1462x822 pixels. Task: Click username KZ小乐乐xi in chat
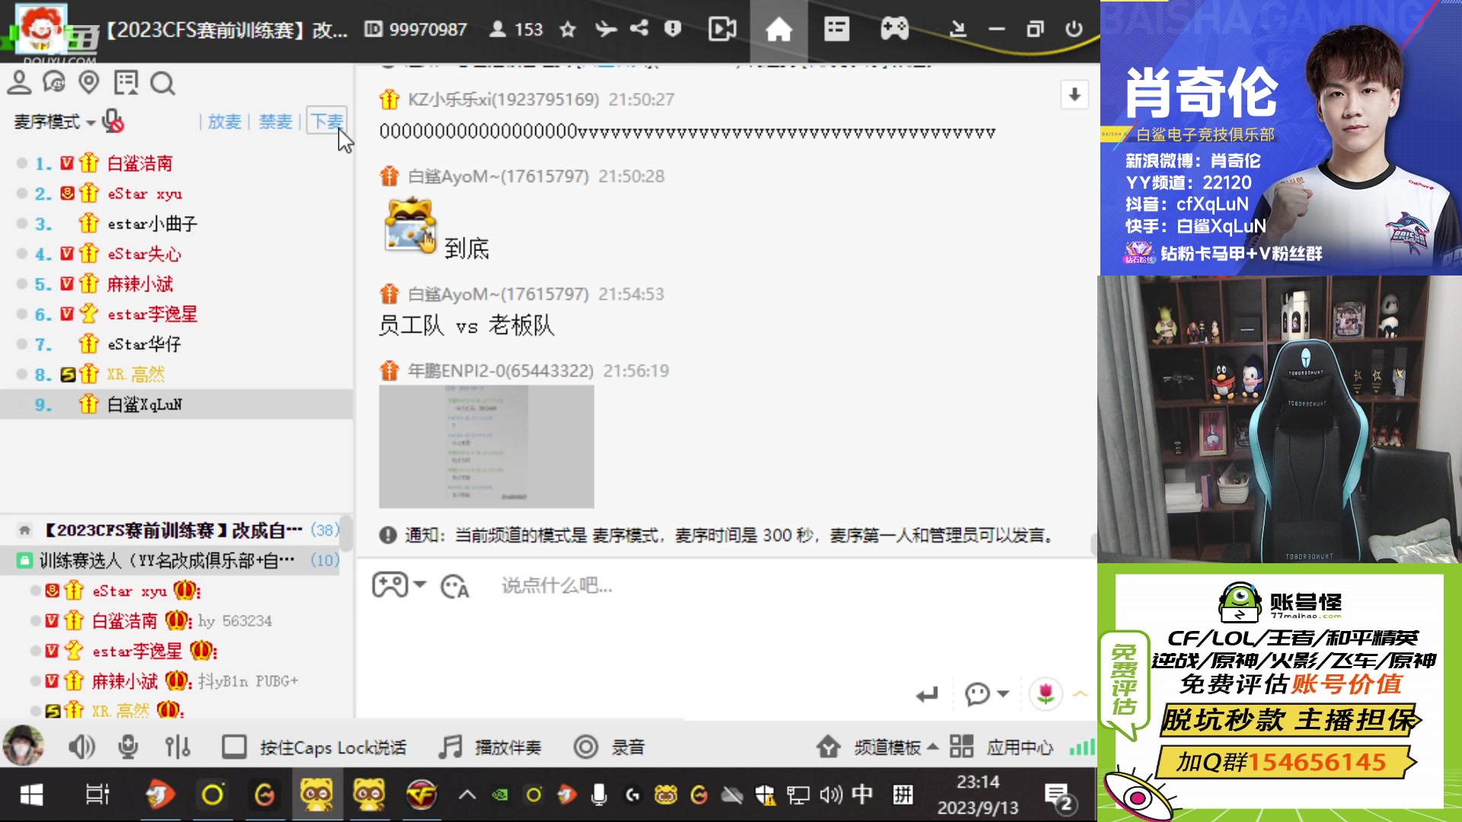(x=503, y=100)
